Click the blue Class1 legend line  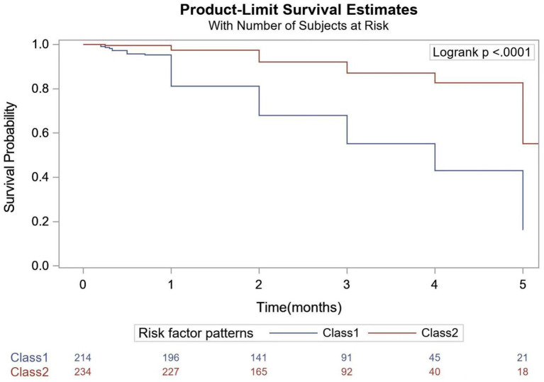(294, 333)
